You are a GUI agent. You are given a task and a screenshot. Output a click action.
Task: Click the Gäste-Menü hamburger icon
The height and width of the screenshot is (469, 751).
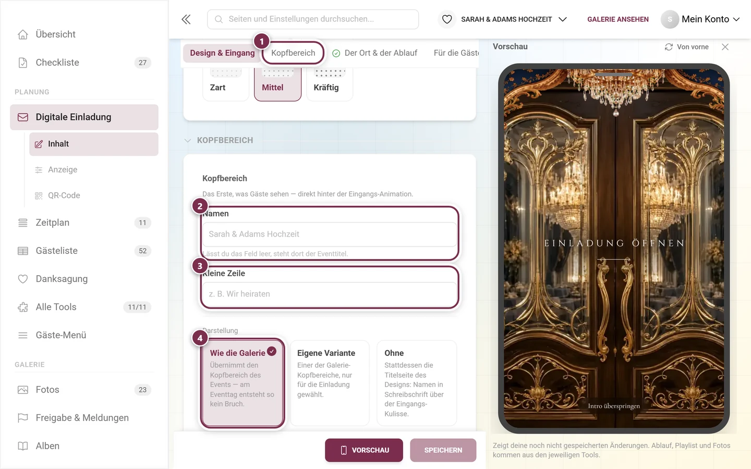click(23, 335)
